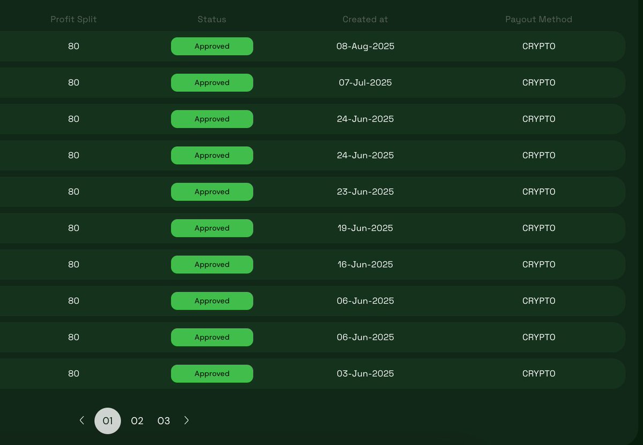Go to the next page arrow
The width and height of the screenshot is (643, 445).
coord(186,420)
